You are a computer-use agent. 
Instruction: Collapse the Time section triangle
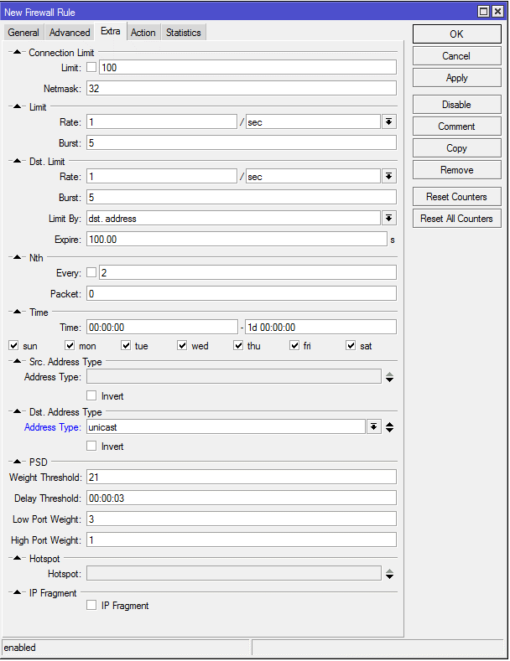click(17, 312)
